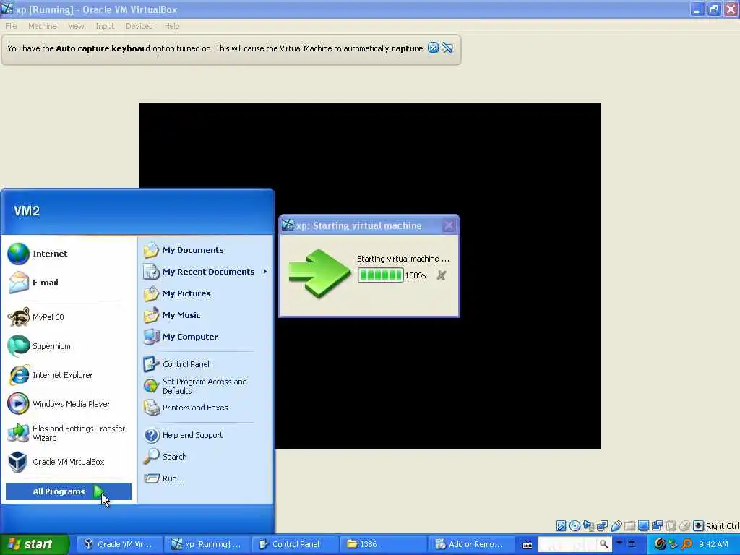Switch to Oracle VM VirtualBox taskbar button

pos(119,544)
